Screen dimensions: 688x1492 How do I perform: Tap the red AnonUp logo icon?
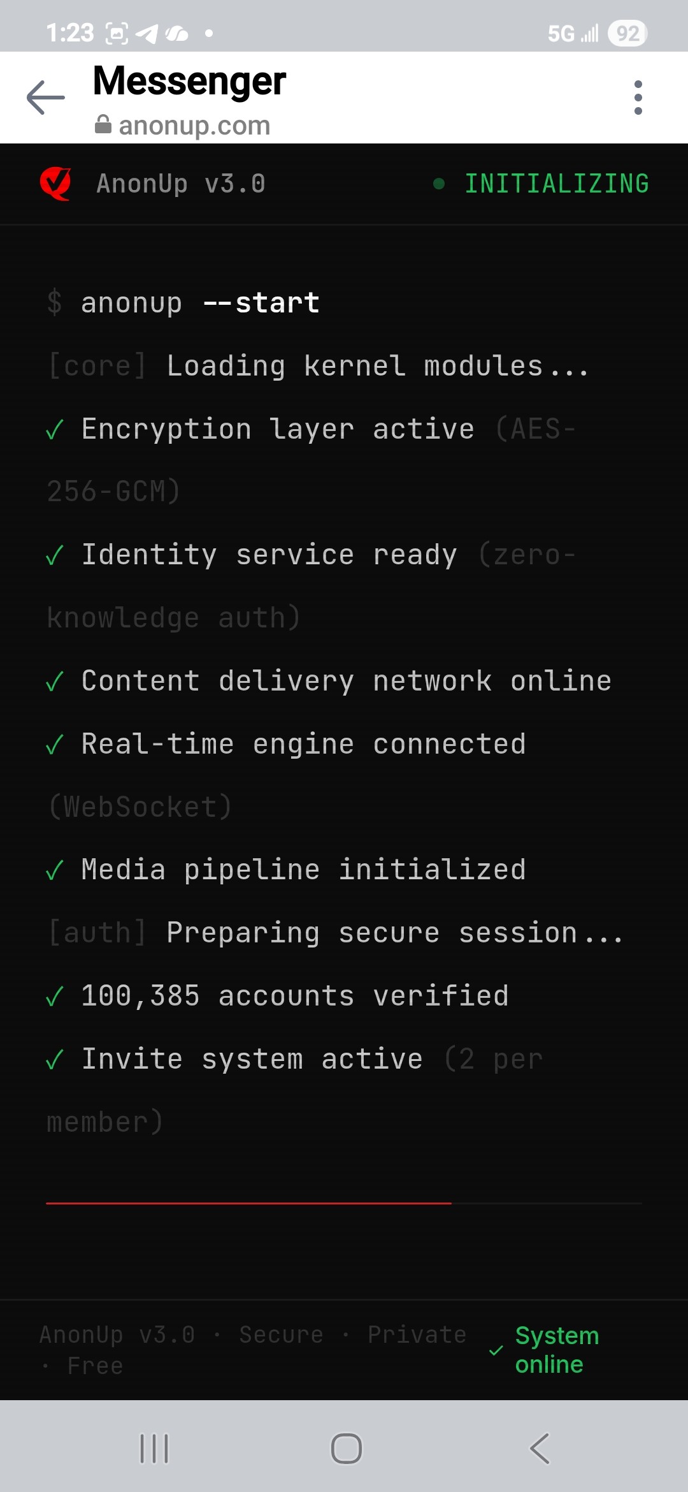click(55, 184)
